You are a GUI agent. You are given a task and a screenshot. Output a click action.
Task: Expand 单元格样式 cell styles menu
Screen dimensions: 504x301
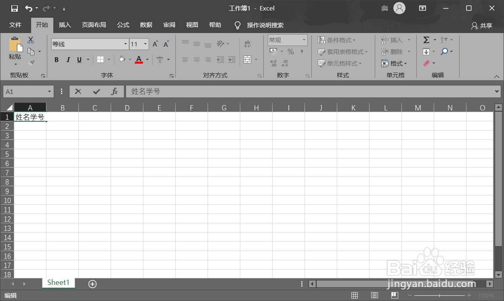[x=340, y=63]
